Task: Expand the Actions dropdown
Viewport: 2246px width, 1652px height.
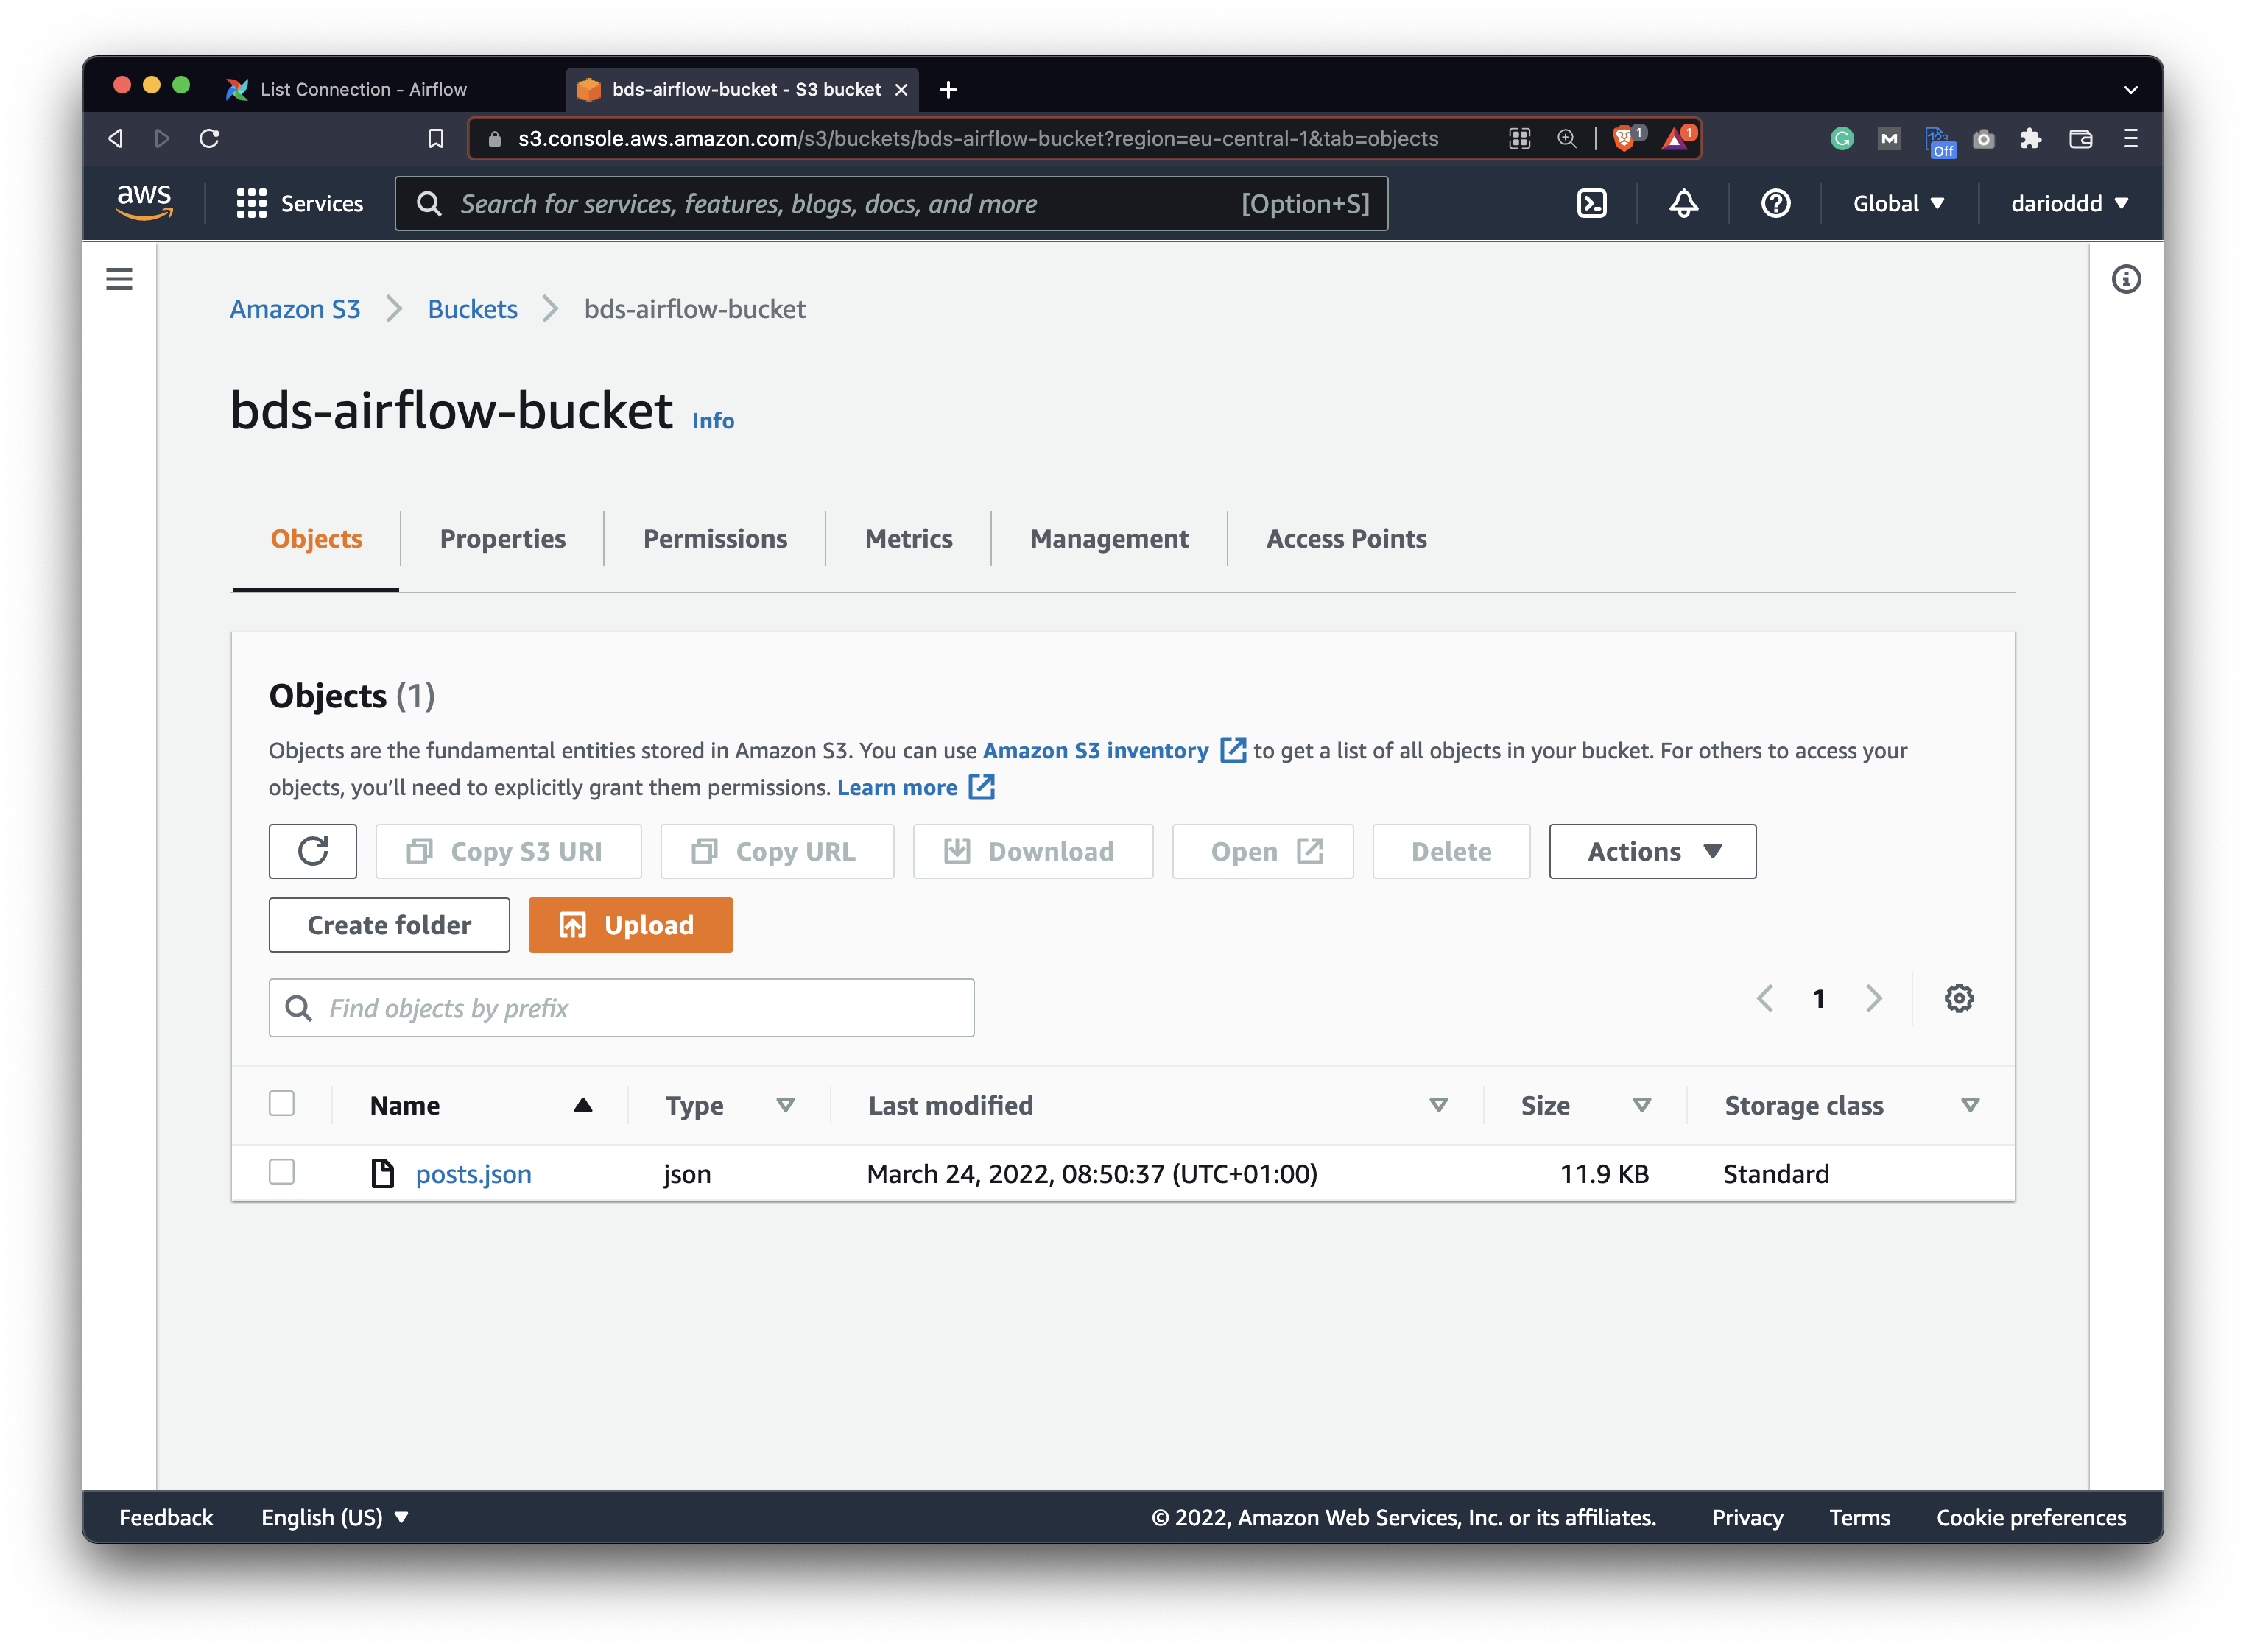Action: click(1652, 851)
